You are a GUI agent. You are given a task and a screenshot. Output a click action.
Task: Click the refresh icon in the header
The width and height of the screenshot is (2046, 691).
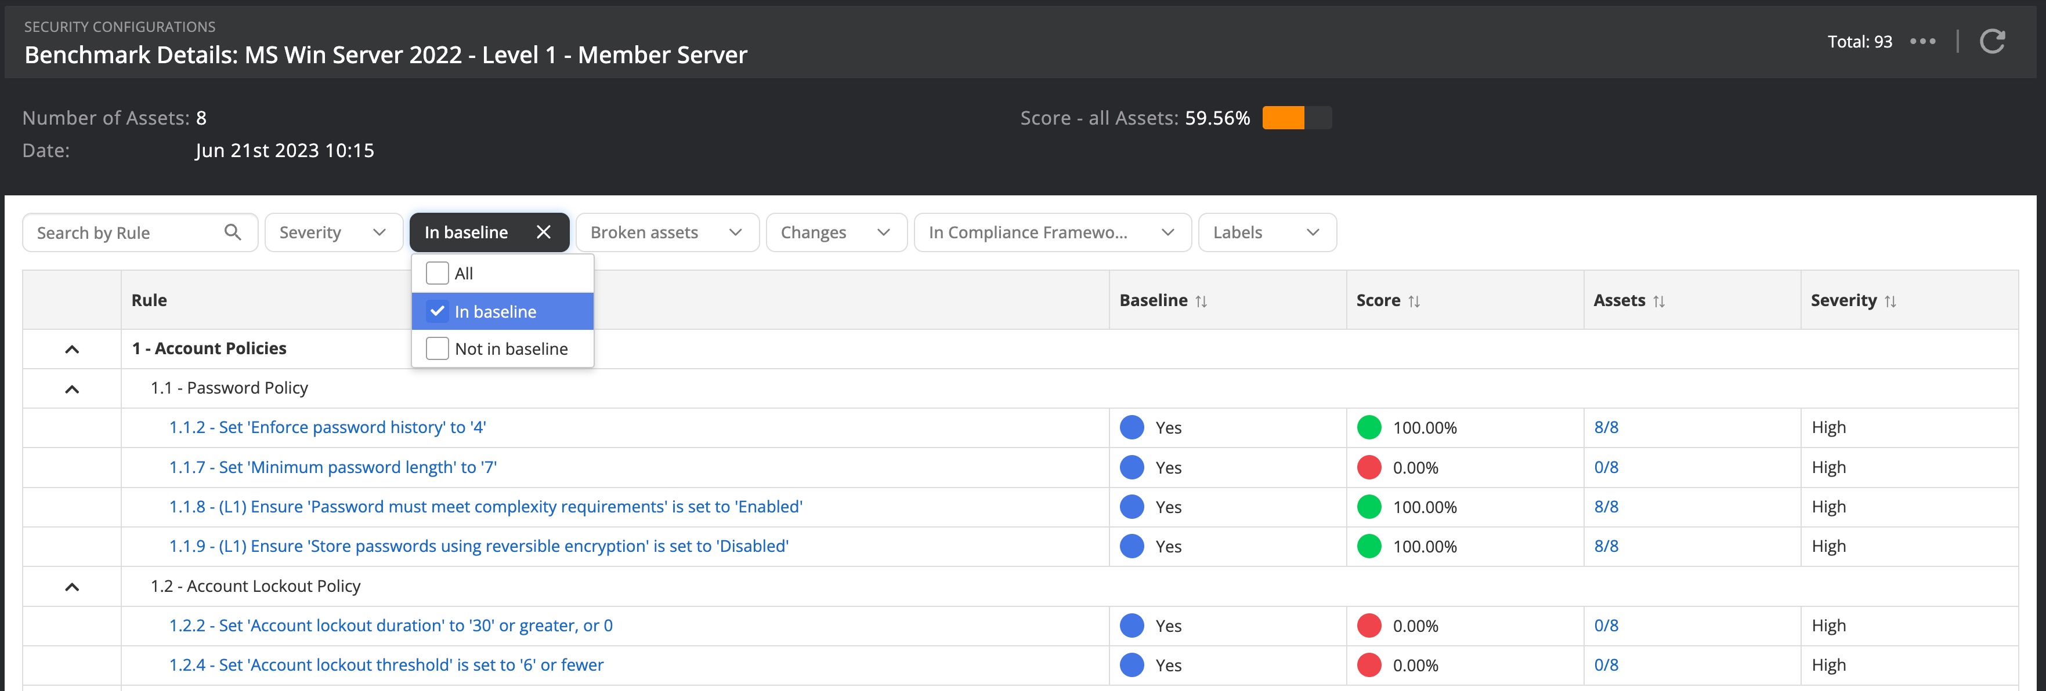(1994, 41)
